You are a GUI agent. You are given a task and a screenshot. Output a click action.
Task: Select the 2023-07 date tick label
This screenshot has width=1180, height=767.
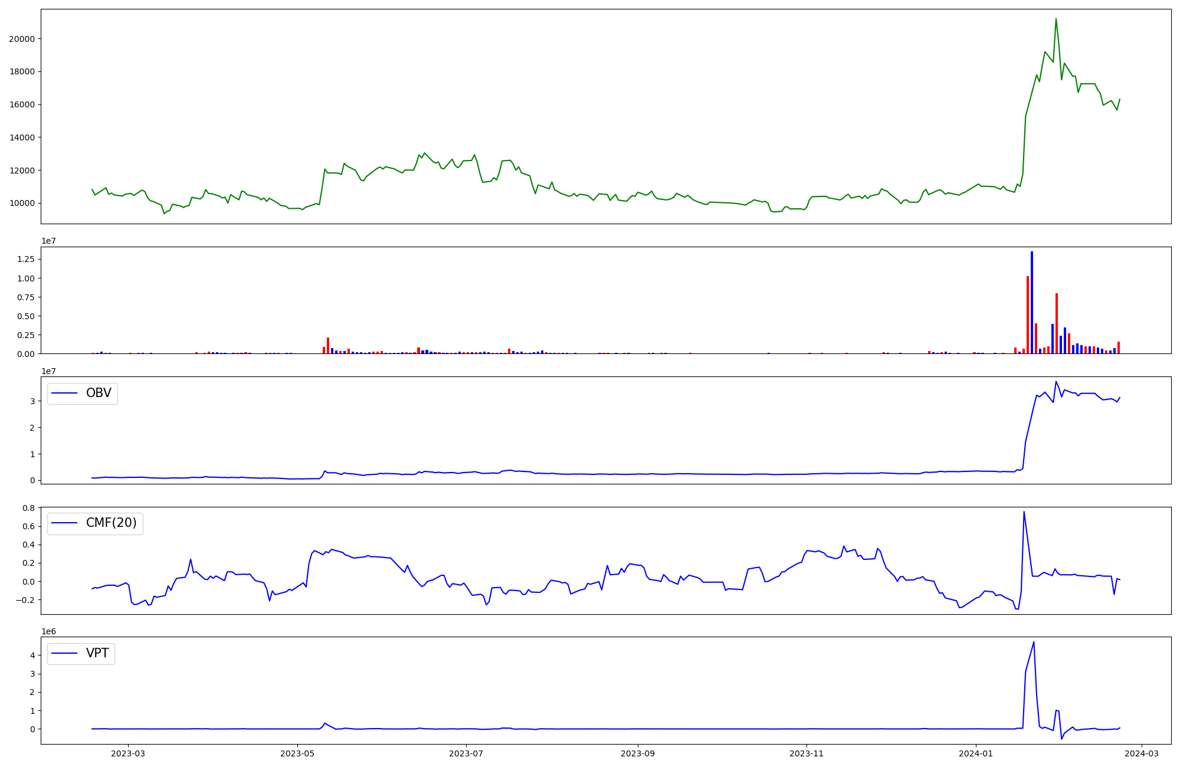[x=466, y=753]
